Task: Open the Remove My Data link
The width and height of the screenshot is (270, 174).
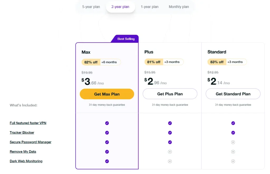Action: pyautogui.click(x=23, y=152)
